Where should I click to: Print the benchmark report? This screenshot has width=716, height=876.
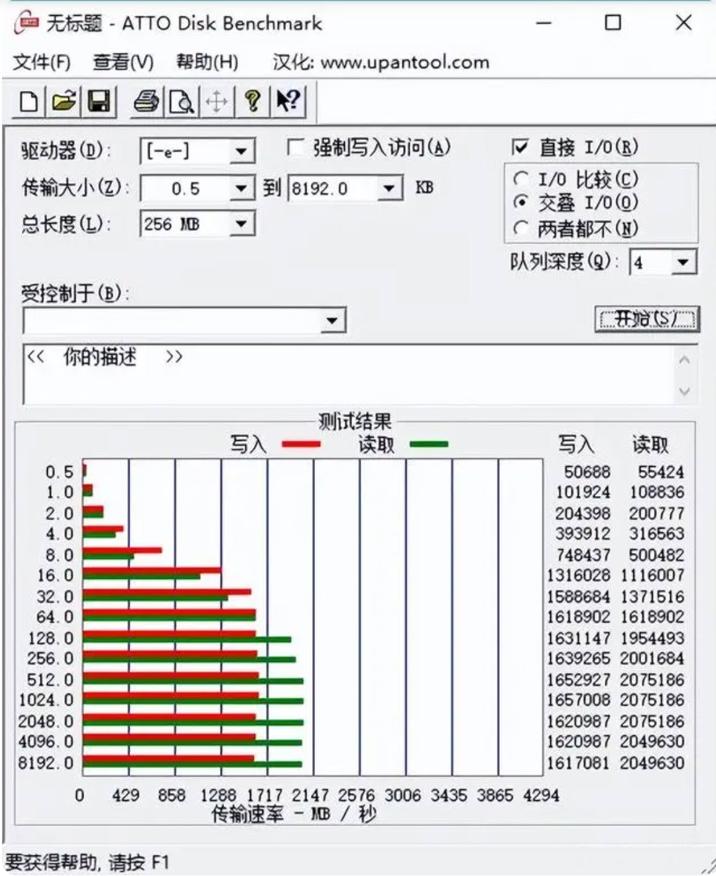coord(147,101)
